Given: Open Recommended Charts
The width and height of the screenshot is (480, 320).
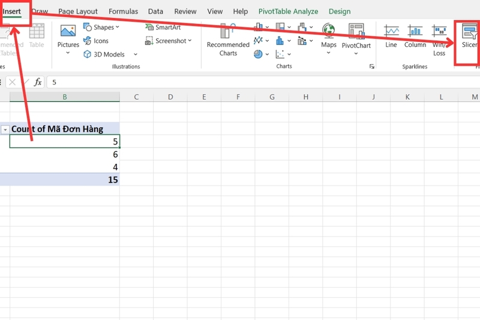Looking at the screenshot, I should pyautogui.click(x=228, y=40).
